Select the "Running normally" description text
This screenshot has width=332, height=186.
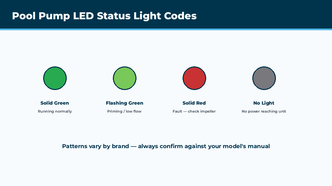(55, 111)
